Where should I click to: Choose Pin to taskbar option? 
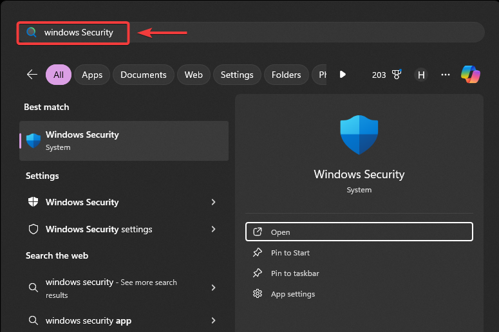pos(295,273)
